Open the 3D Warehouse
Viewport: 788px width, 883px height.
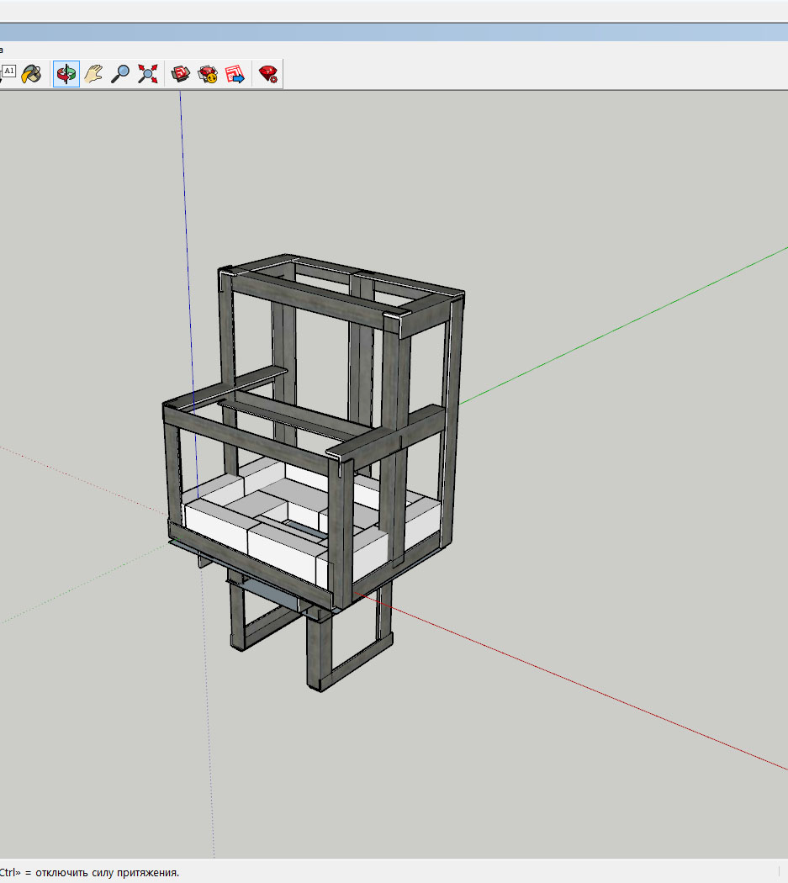click(181, 74)
